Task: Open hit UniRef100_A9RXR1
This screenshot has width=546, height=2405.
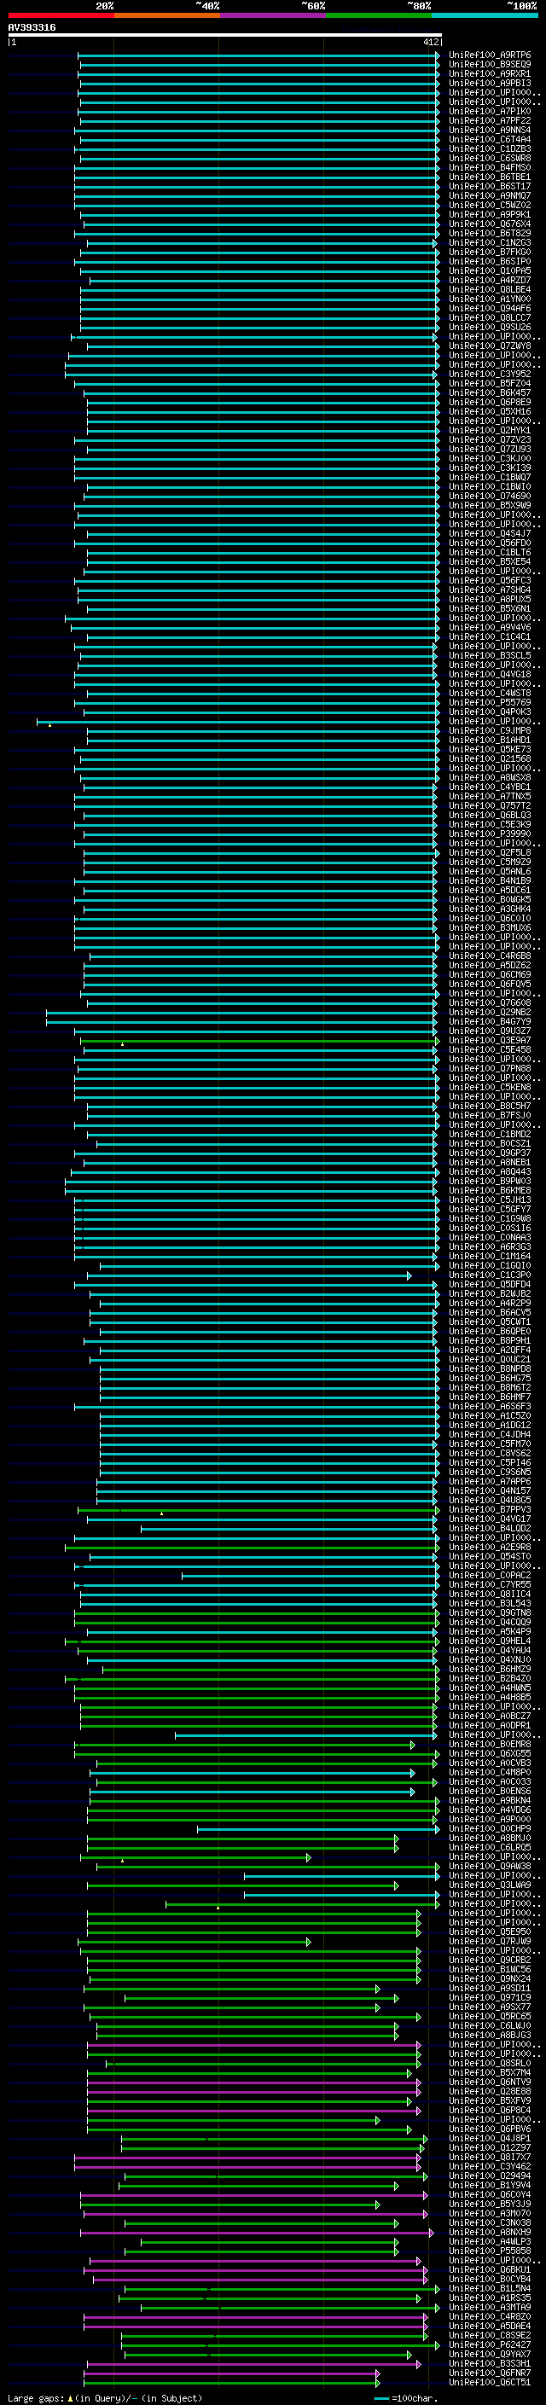Action: (x=490, y=73)
